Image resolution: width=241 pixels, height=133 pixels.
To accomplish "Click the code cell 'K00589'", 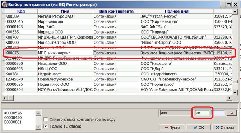I will [21, 16].
